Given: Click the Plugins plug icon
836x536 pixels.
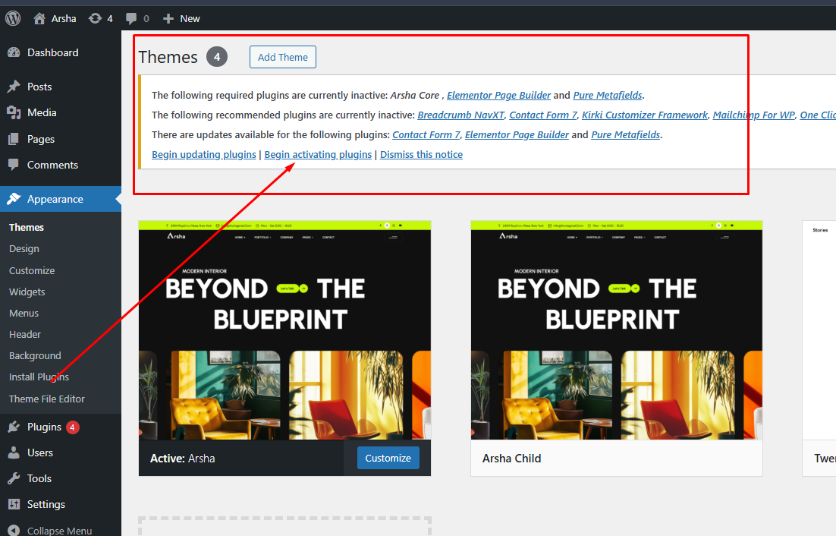Looking at the screenshot, I should coord(14,427).
